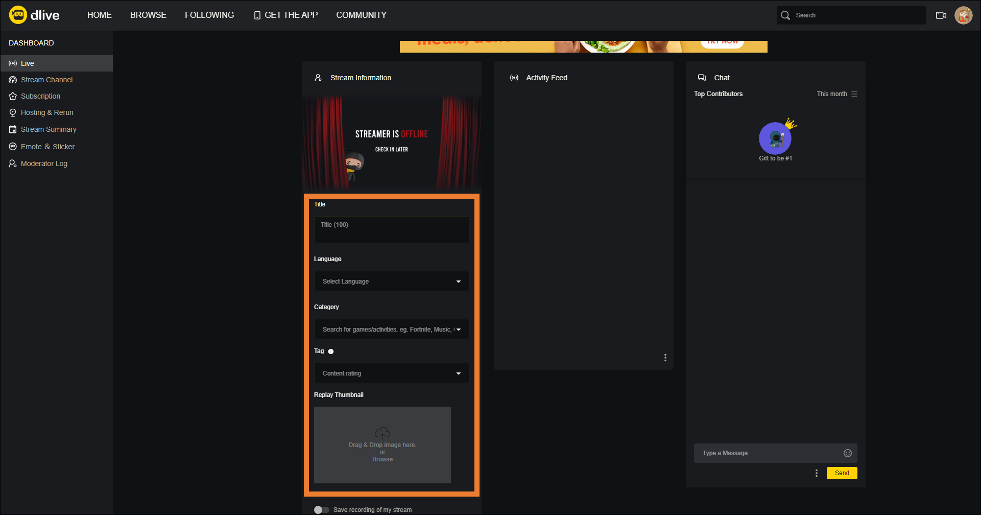Open the emoji picker in chat
The width and height of the screenshot is (981, 515).
[x=847, y=453]
